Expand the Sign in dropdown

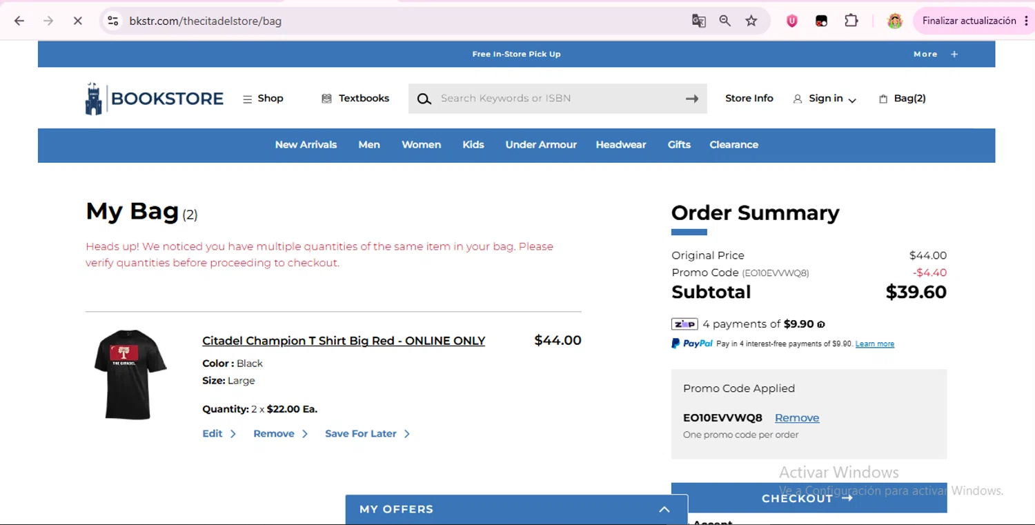click(825, 99)
